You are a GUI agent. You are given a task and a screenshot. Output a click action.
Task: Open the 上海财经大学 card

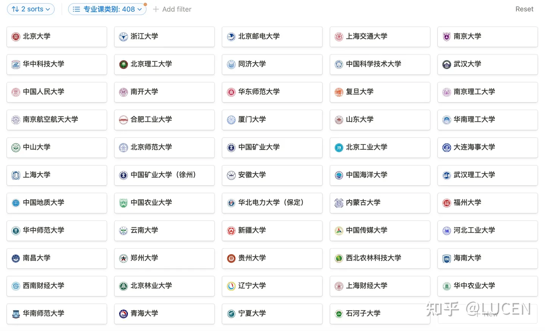(380, 286)
